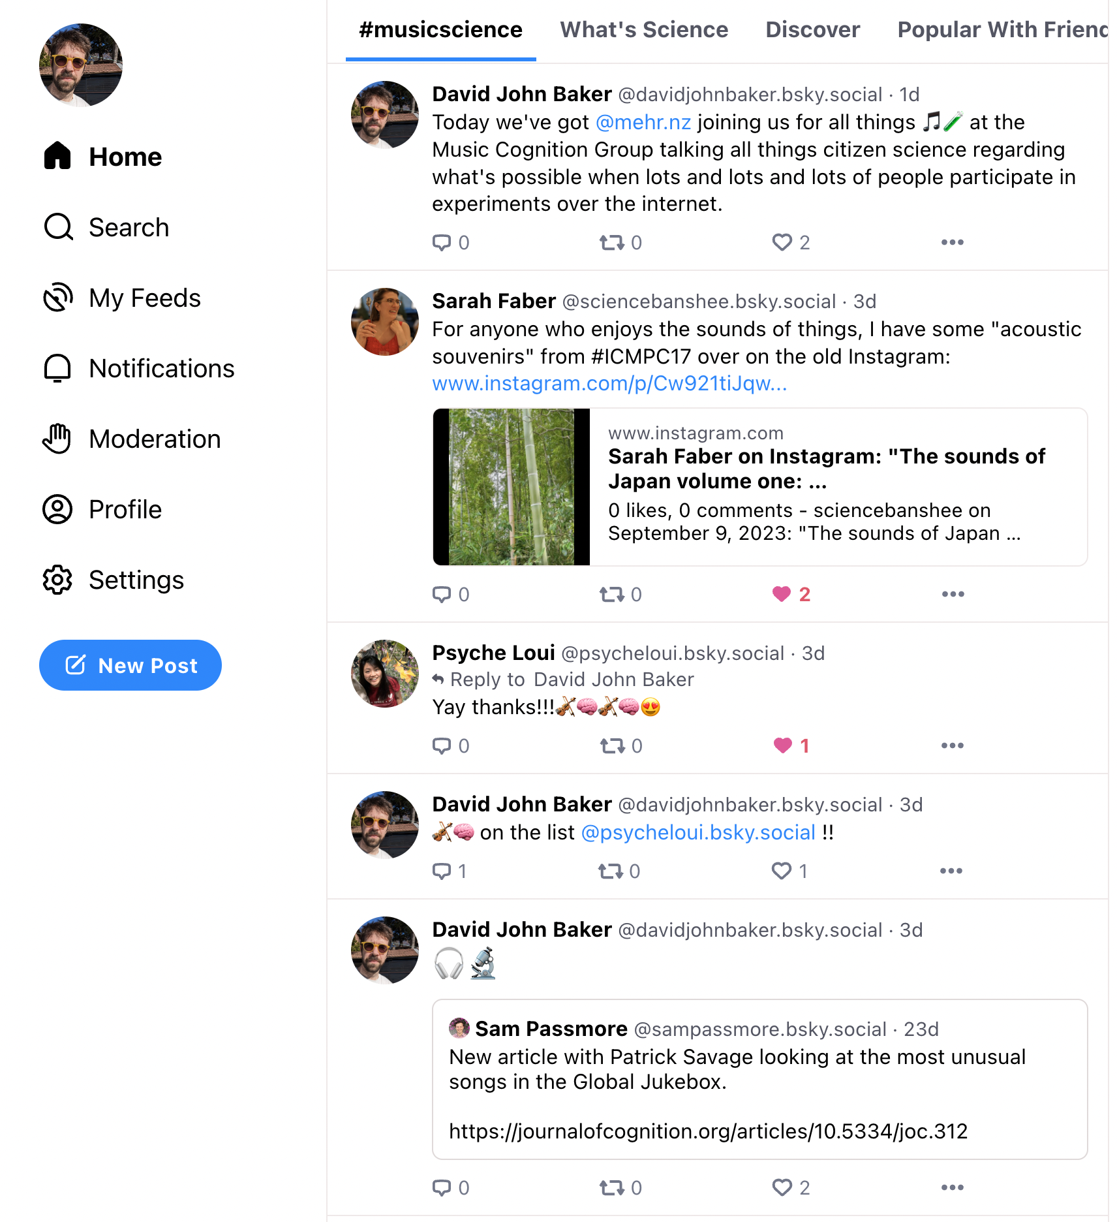Repost Psyche Loui's reply
This screenshot has height=1222, width=1117.
point(621,745)
